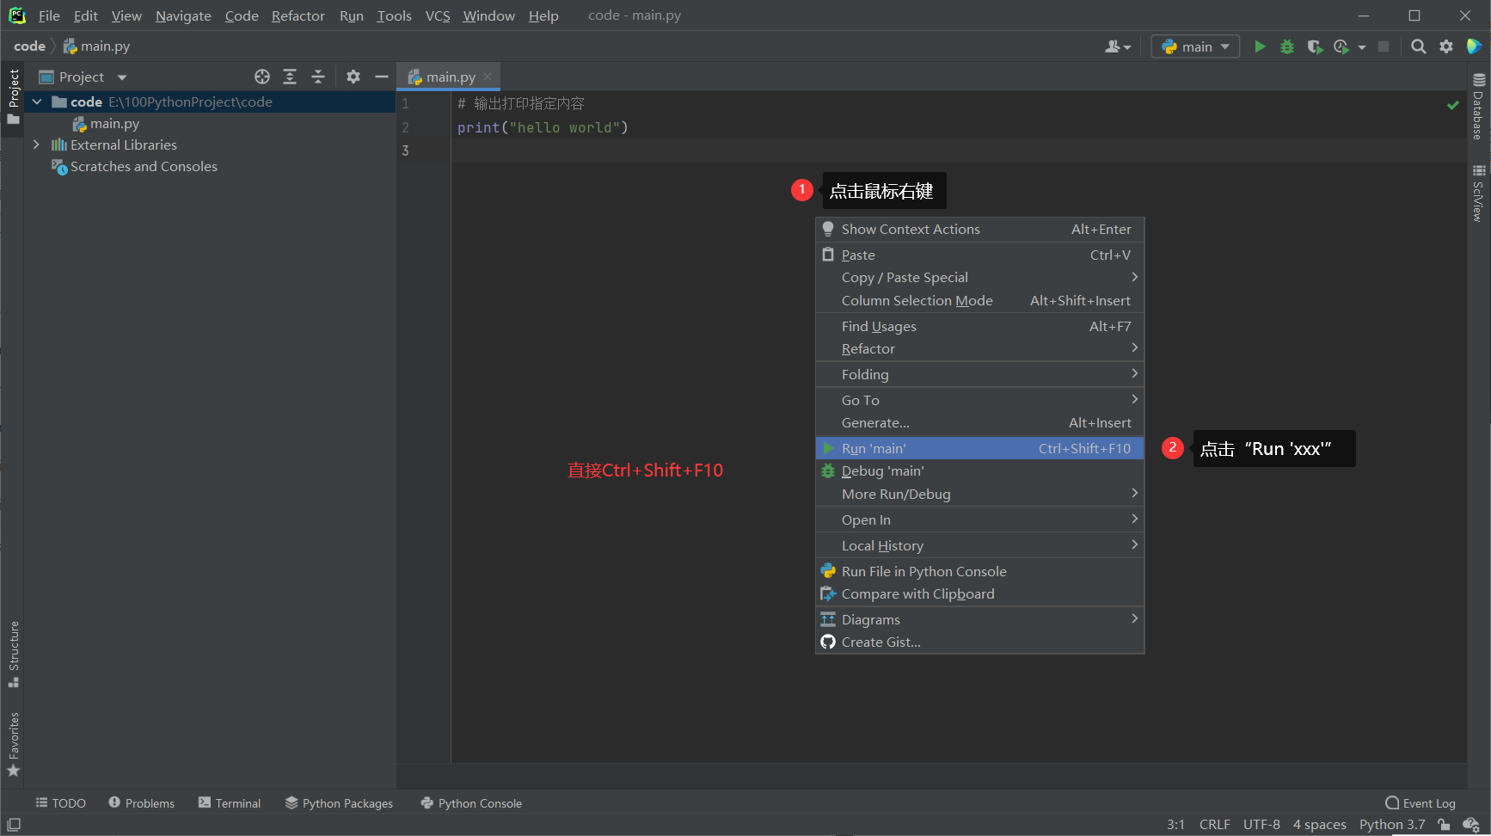Open the Terminal tool window

click(230, 803)
